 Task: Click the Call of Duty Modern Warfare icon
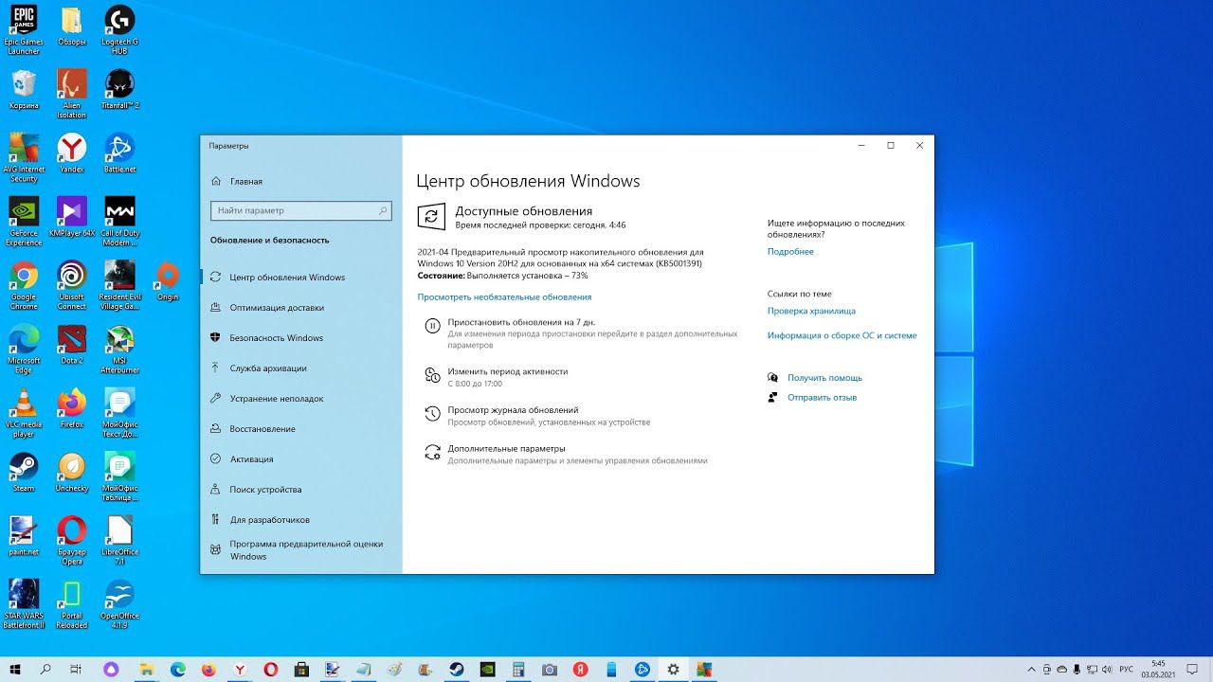point(119,221)
